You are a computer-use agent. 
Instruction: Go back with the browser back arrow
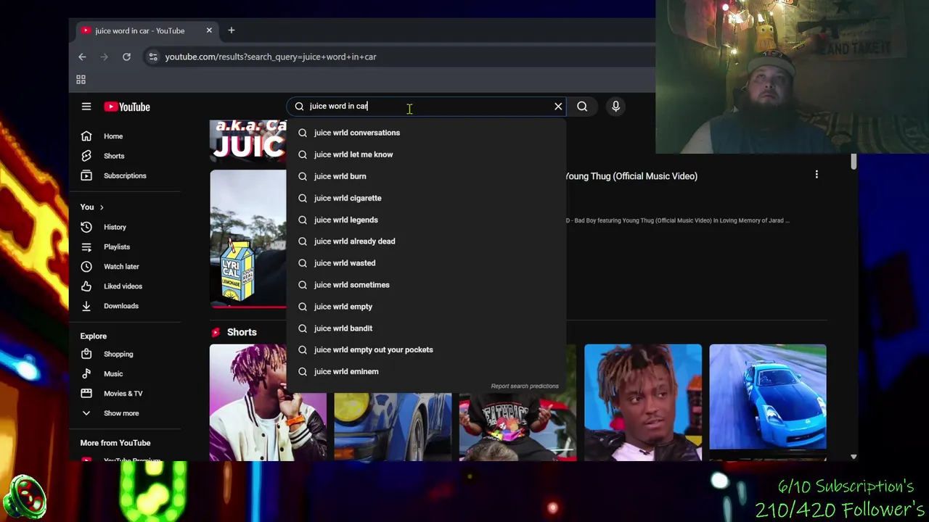[x=82, y=57]
